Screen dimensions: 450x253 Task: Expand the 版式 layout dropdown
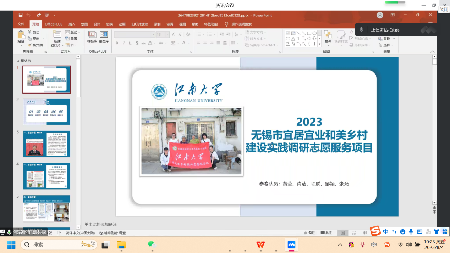(73, 32)
